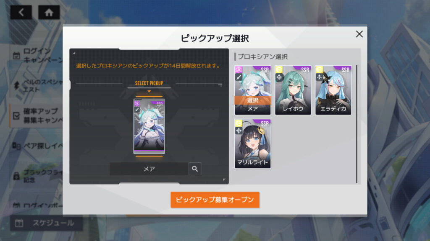Click the yellow element icon on エラディカ card
430x241 pixels.
click(x=319, y=70)
